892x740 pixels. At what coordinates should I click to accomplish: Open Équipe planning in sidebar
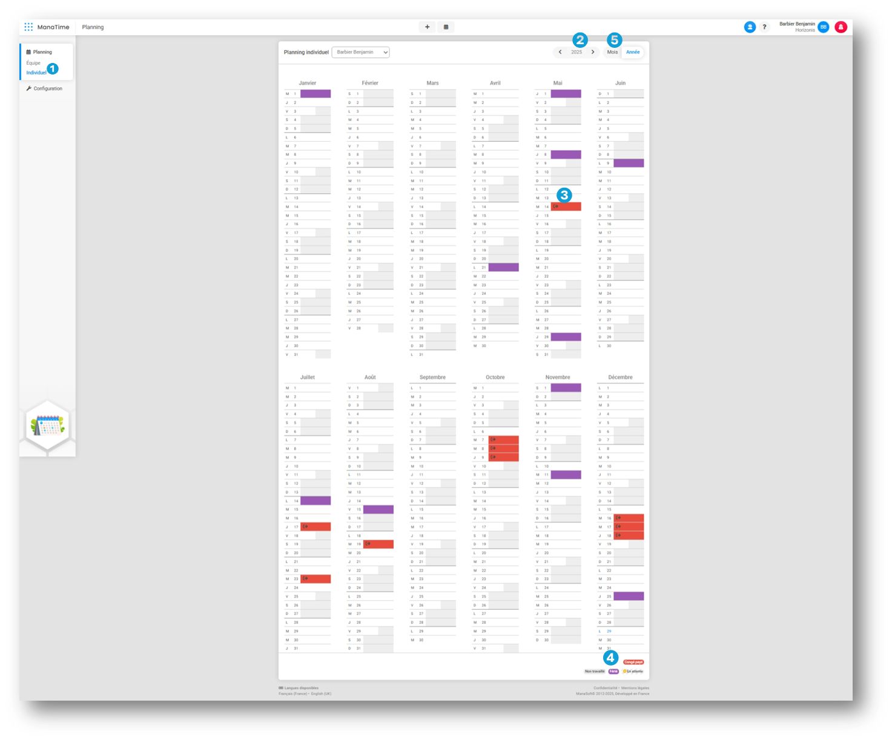33,63
